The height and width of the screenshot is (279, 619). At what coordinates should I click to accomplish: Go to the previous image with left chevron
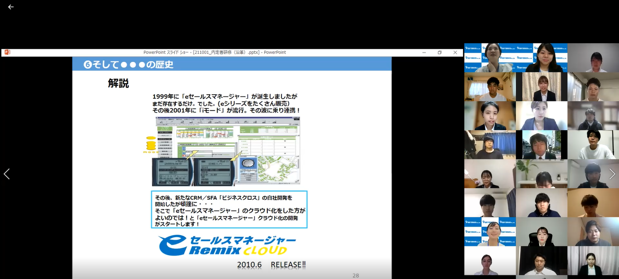coord(7,174)
